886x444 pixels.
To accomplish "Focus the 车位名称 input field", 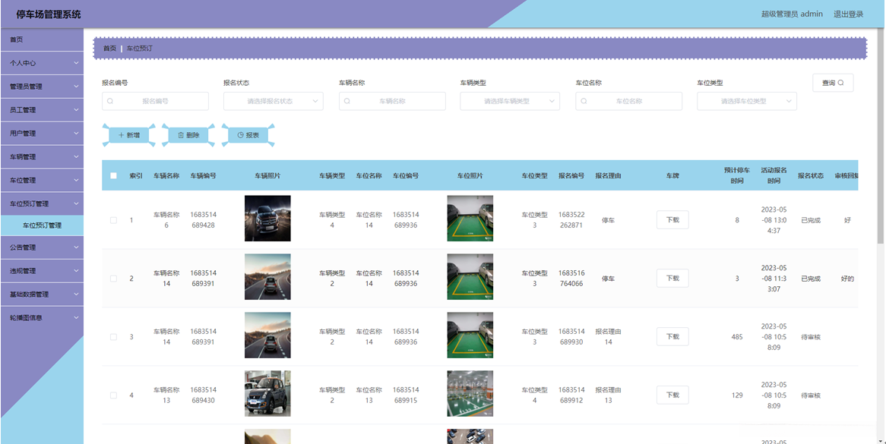I will (x=629, y=102).
